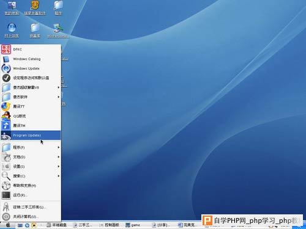Open 设定程序访问和默认值 with the checkmark icon

pyautogui.click(x=31, y=78)
